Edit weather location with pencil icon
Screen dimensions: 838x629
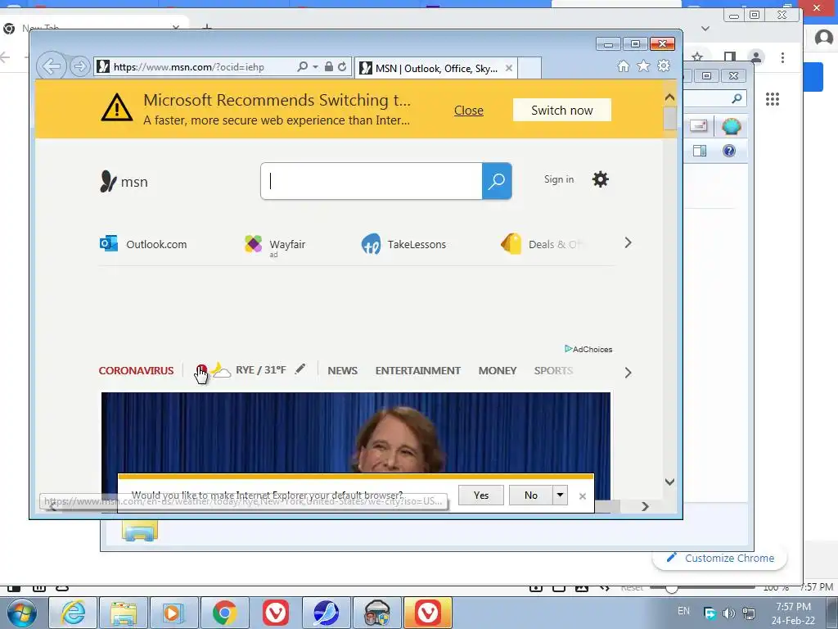click(300, 369)
